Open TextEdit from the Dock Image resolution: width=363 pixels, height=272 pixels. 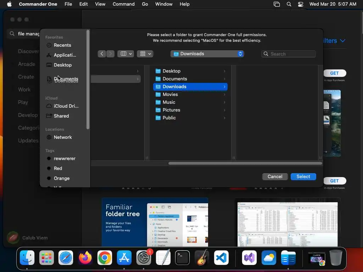[x=163, y=257]
